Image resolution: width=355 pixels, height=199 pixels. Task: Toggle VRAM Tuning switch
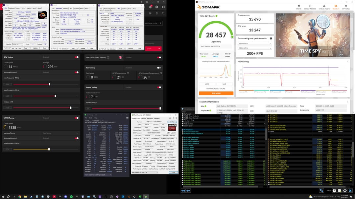77,118
